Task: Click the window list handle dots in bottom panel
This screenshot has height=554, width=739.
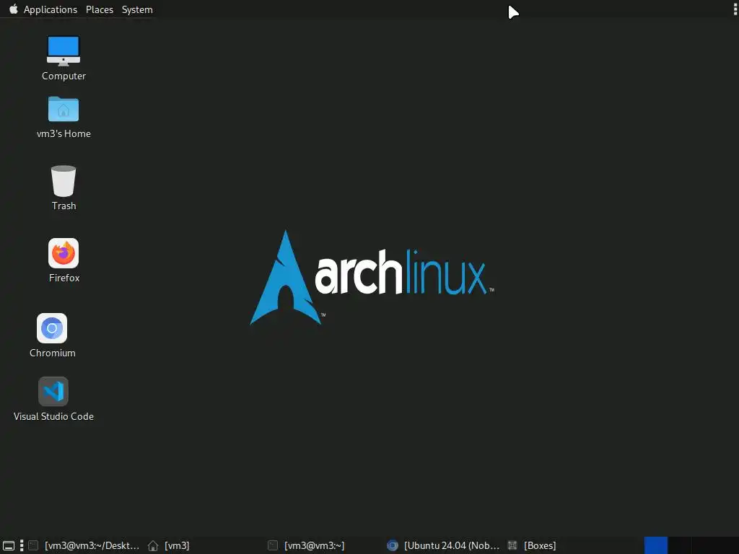Action: (x=22, y=545)
